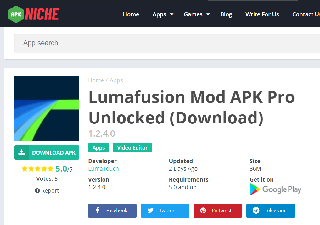
Task: Click the Video Editor category tag
Action: (132, 148)
